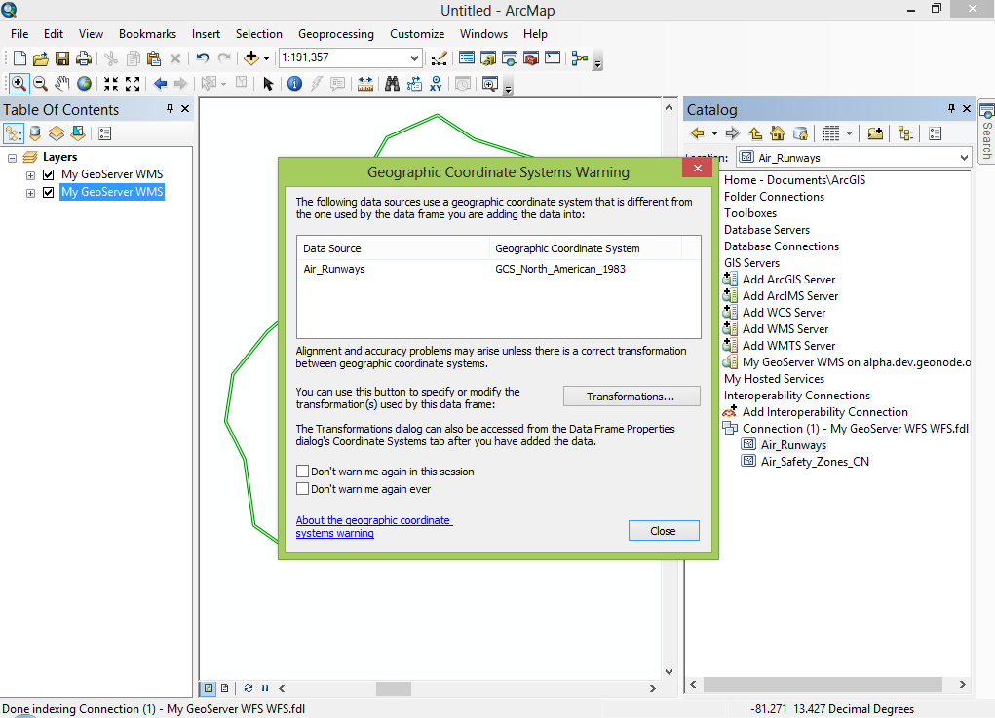The image size is (995, 718).
Task: Open Catalog view type dropdown arrow
Action: pyautogui.click(x=849, y=133)
